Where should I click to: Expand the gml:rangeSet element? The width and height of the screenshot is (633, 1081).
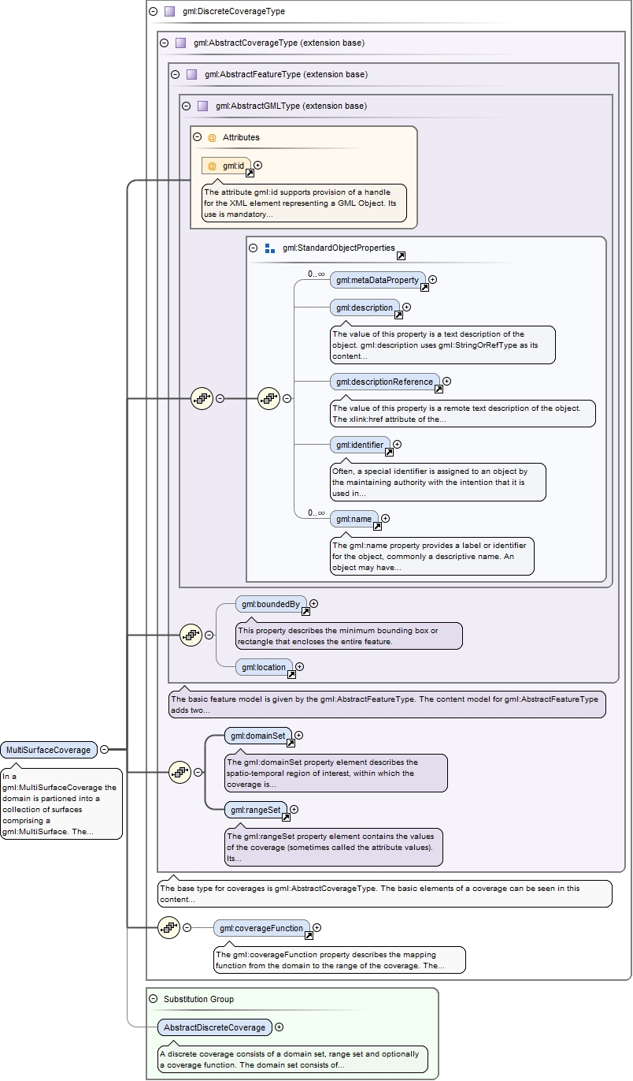click(294, 810)
